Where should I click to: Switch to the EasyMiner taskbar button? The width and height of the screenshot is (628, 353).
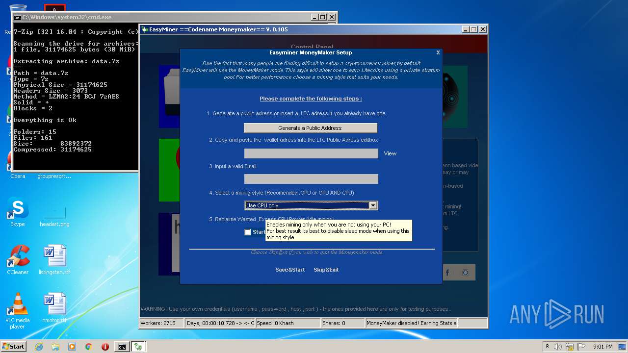point(138,347)
